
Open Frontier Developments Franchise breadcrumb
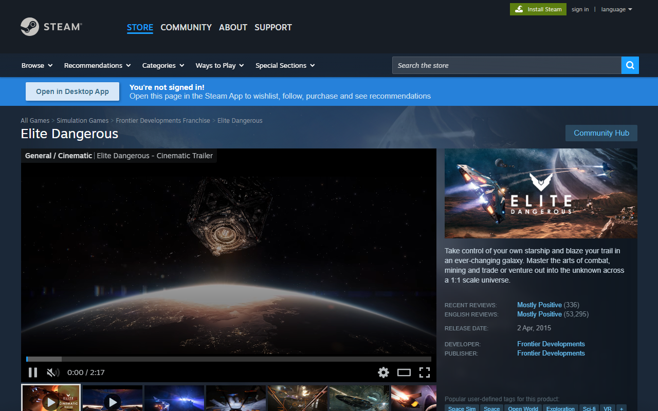tap(163, 120)
